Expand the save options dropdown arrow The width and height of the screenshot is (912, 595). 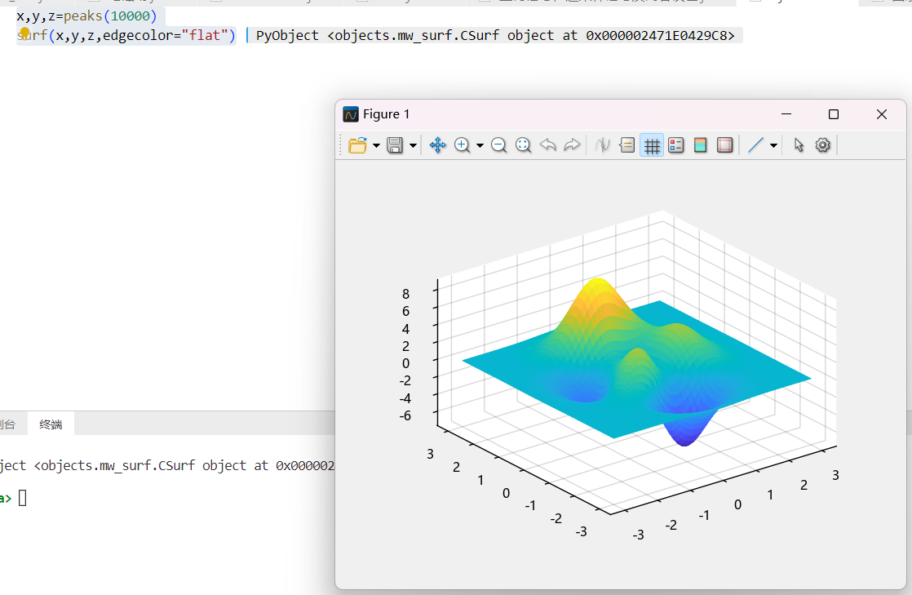coord(413,145)
